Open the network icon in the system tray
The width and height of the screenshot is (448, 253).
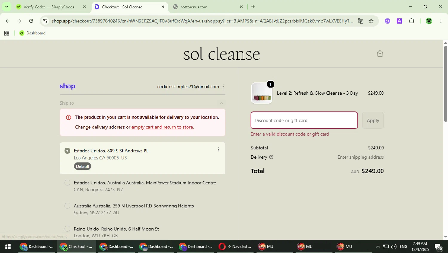point(386,247)
